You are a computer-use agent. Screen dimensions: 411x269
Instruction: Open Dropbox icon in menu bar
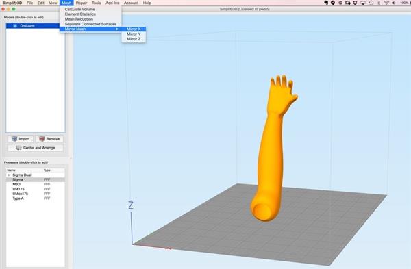pyautogui.click(x=355, y=3)
